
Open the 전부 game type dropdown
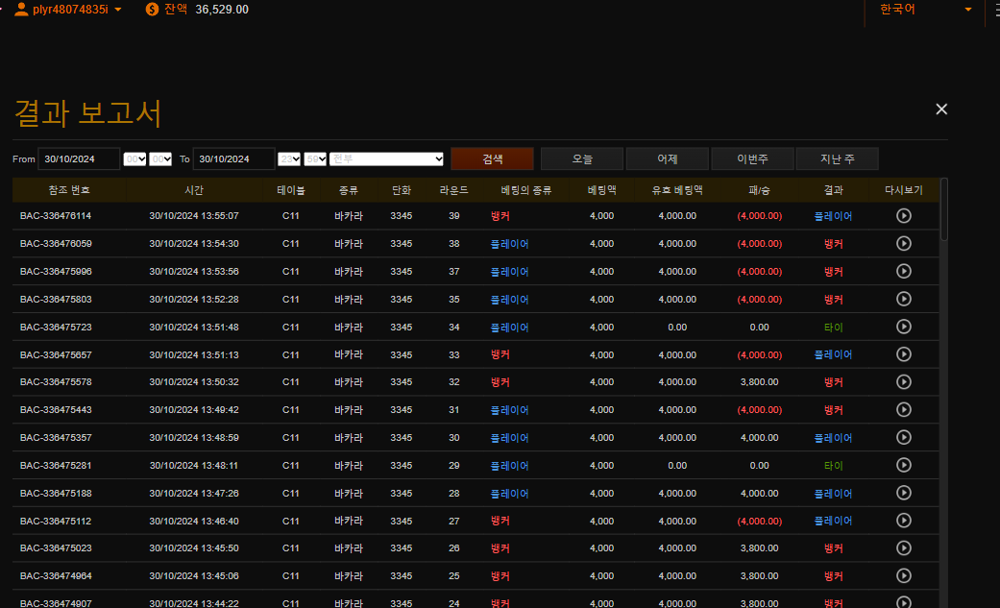[x=386, y=158]
